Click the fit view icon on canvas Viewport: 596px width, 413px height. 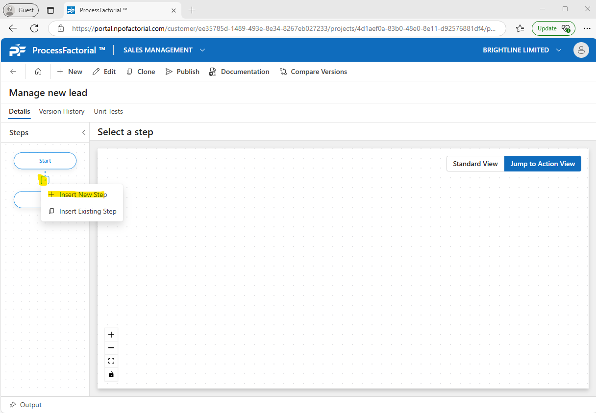(111, 361)
